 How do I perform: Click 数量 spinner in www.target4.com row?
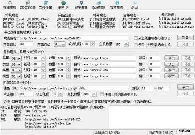click(x=68, y=76)
